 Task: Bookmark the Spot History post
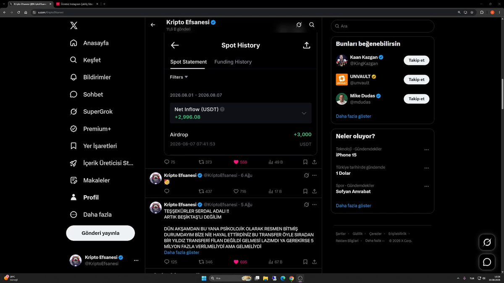305,162
